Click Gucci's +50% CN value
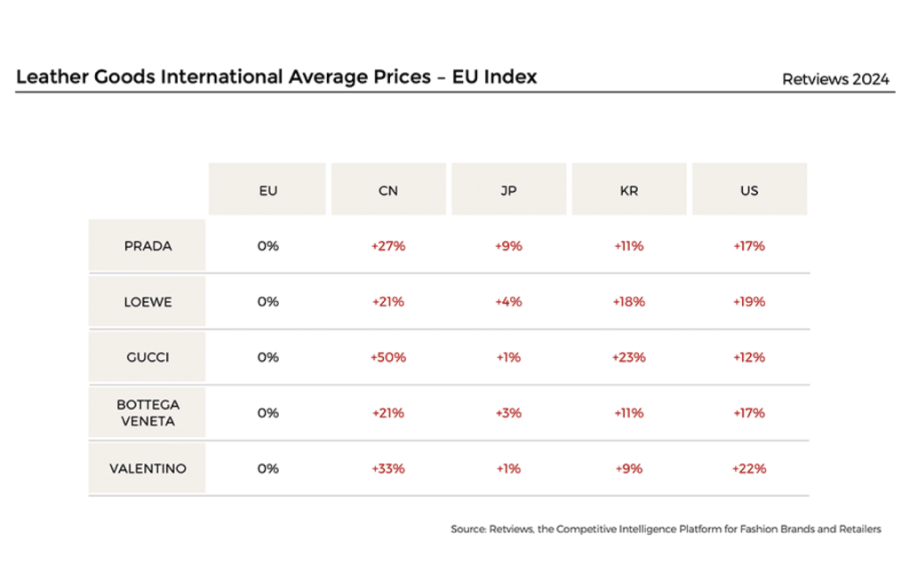The height and width of the screenshot is (566, 910). 388,357
